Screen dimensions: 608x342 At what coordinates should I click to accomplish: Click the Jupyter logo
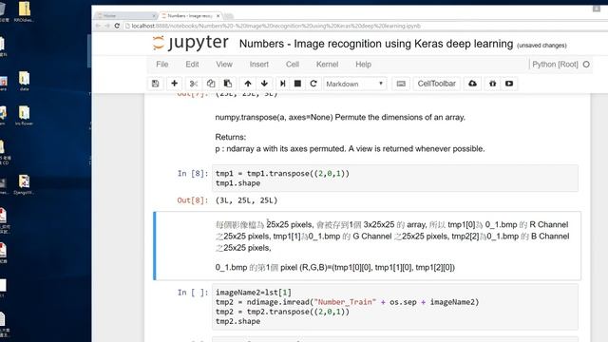[x=191, y=43]
